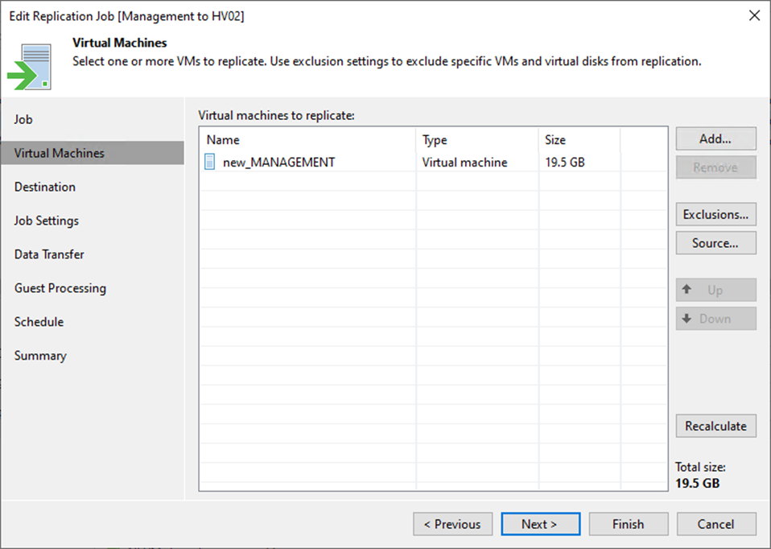This screenshot has width=771, height=549.
Task: Click Finish to save the job
Action: pyautogui.click(x=628, y=524)
